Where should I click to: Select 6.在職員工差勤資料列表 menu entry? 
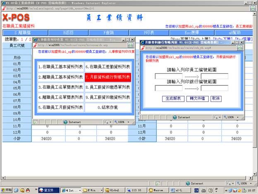coord(108,67)
